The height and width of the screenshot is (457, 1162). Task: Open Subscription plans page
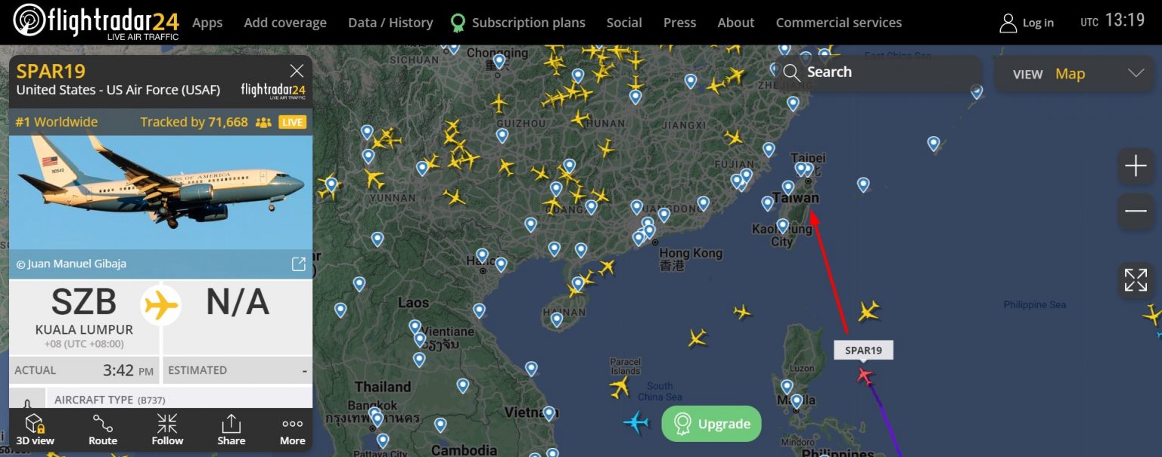tap(528, 23)
